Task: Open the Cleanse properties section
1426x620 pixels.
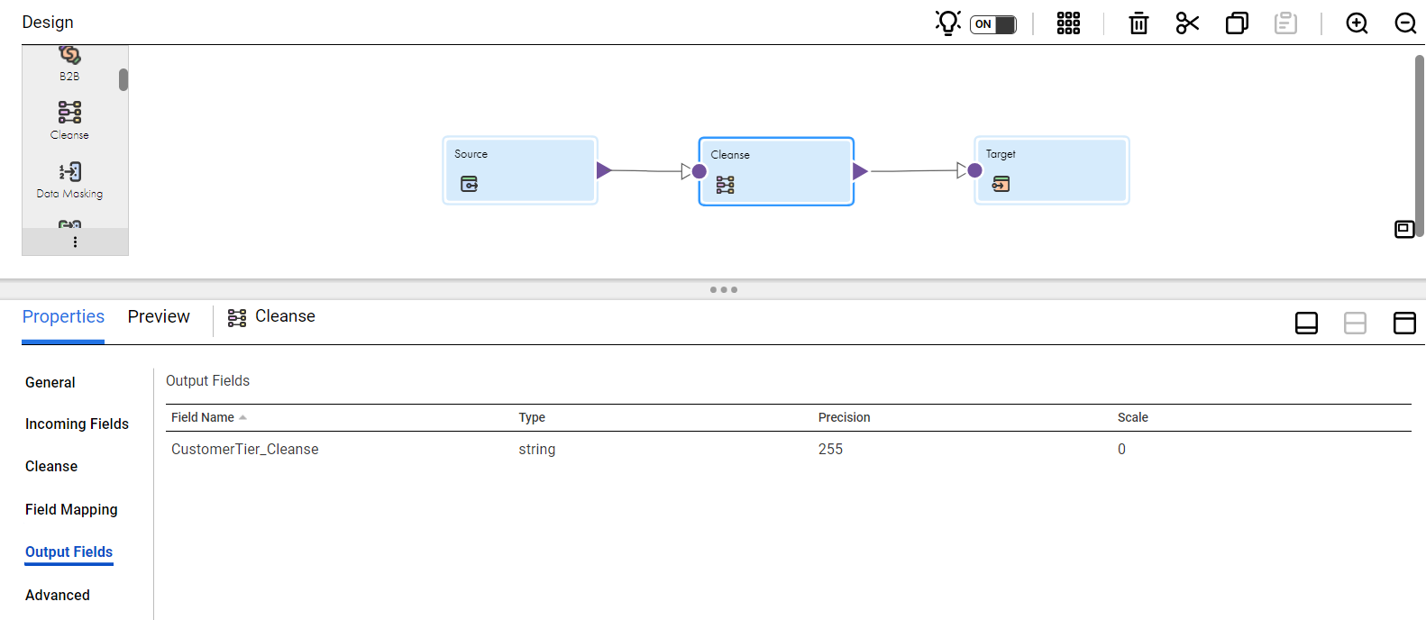Action: coord(51,466)
